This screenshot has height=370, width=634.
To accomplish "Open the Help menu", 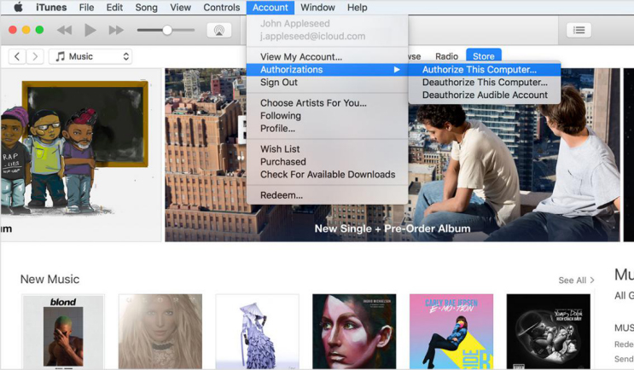I will [357, 8].
